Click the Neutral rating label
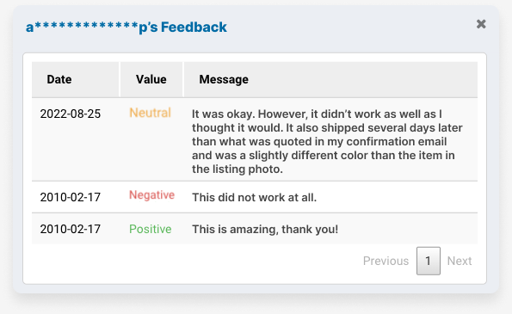Viewport: 512px width, 314px height. tap(151, 113)
